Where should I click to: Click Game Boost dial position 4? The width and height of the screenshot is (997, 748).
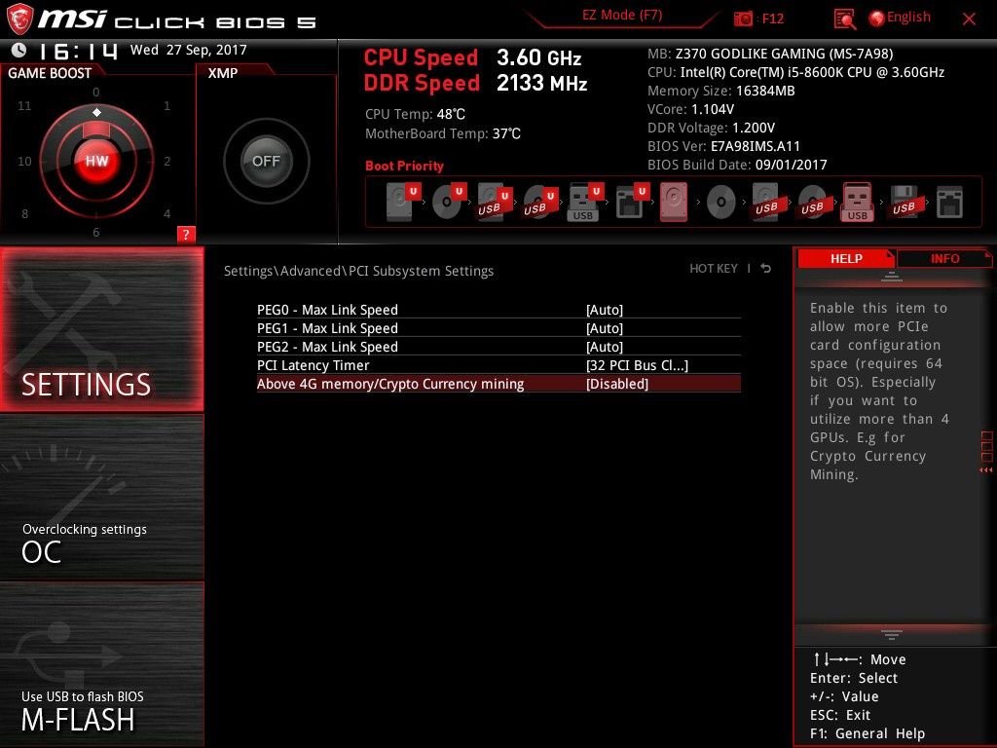pyautogui.click(x=167, y=213)
